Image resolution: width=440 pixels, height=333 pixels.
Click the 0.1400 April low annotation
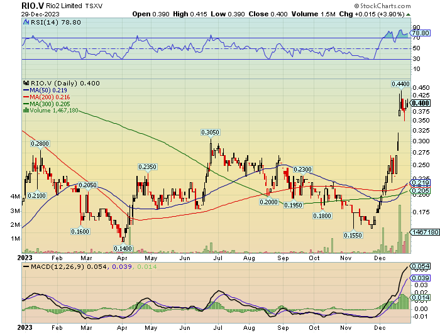[123, 249]
